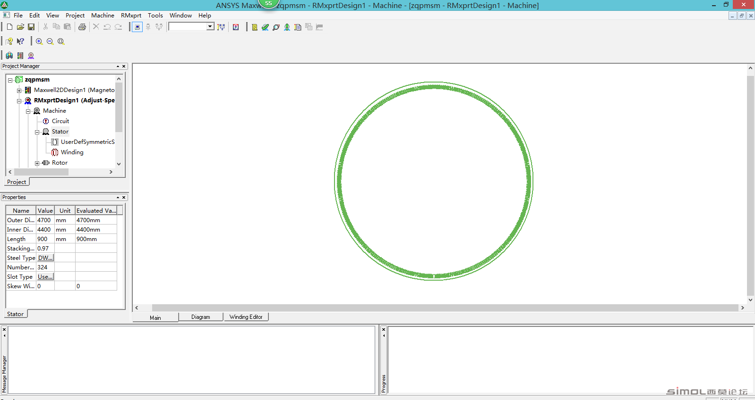Select Winding under Stator
This screenshot has width=755, height=400.
point(72,152)
